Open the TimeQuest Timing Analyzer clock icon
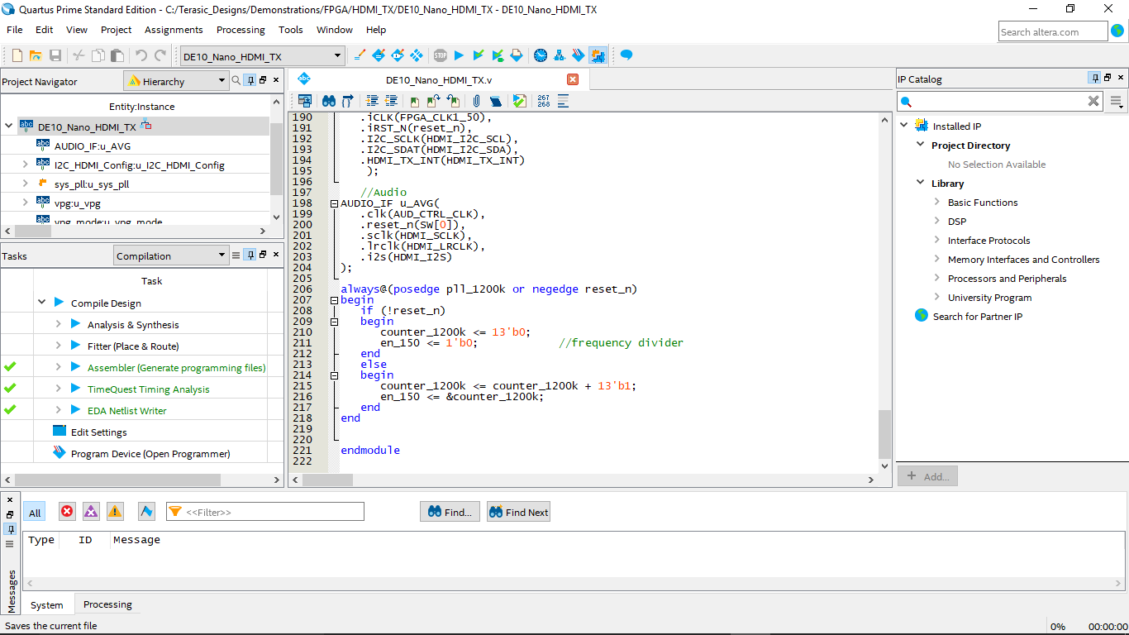The height and width of the screenshot is (635, 1129). tap(540, 55)
